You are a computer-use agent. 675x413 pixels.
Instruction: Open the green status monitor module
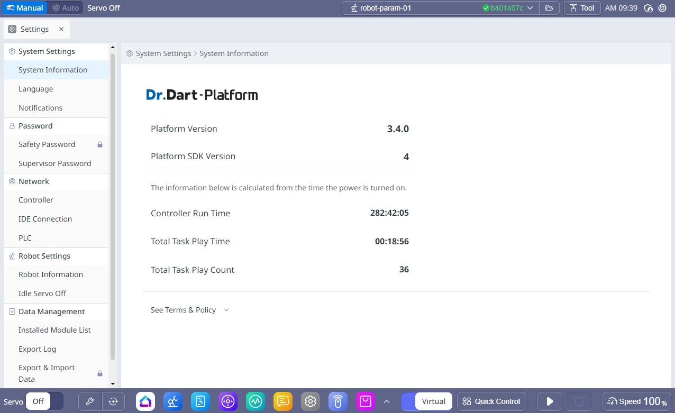point(256,401)
